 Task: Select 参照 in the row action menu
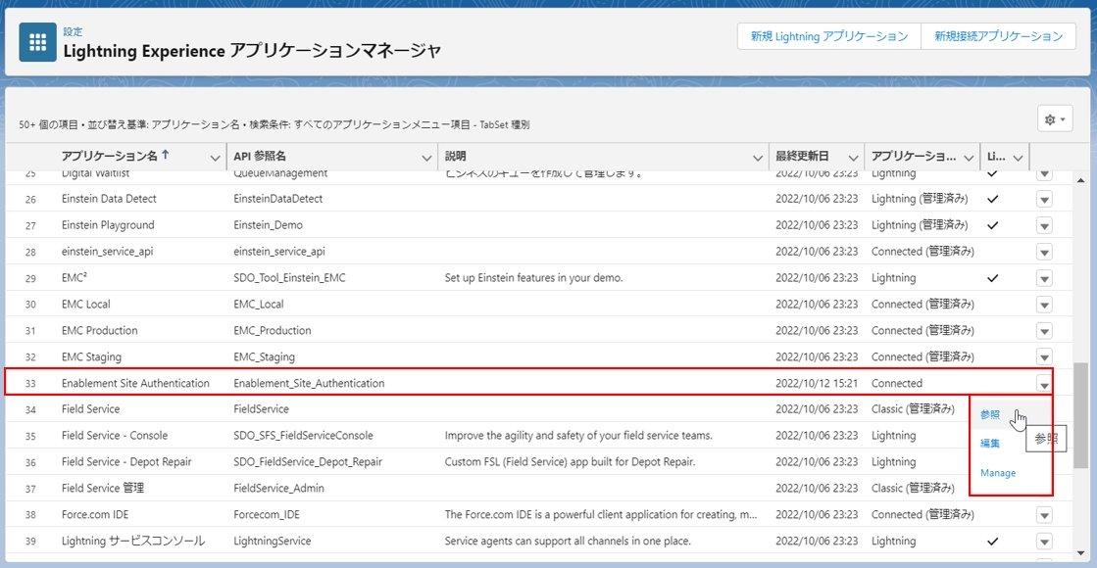[990, 414]
